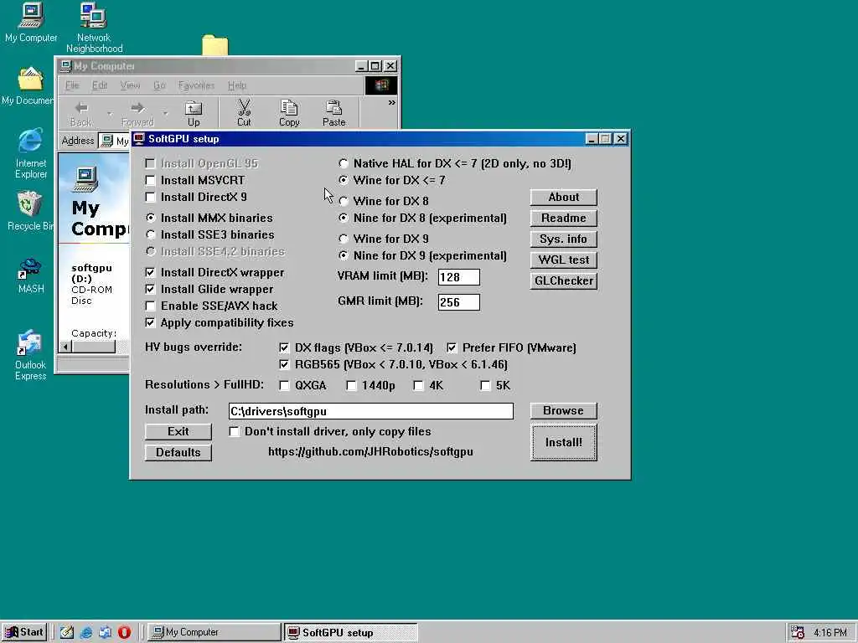The image size is (858, 643).
Task: Launch Opera from quick launch bar
Action: [x=124, y=632]
